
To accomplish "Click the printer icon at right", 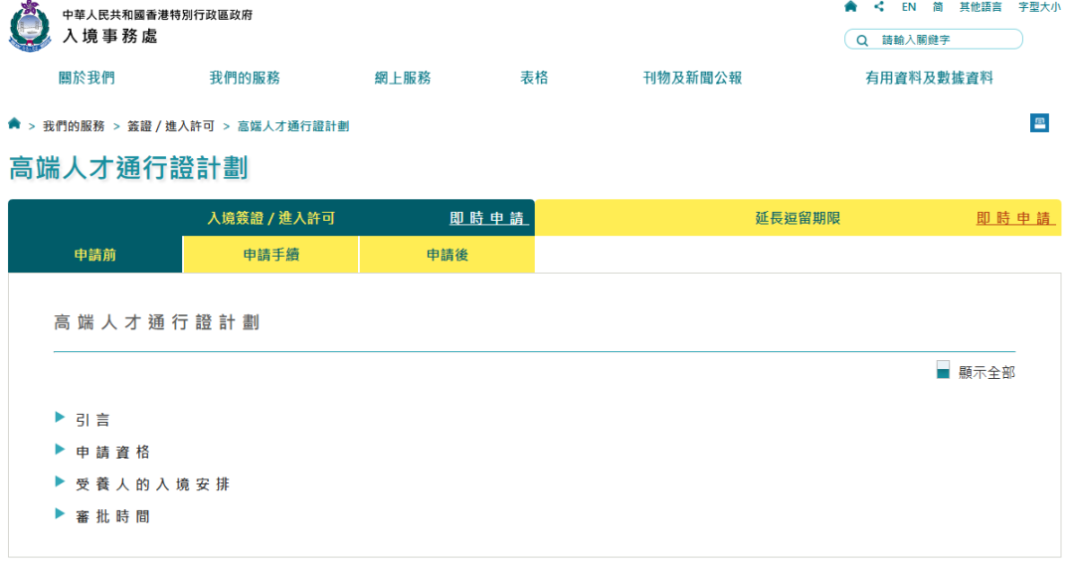I will tap(1039, 123).
